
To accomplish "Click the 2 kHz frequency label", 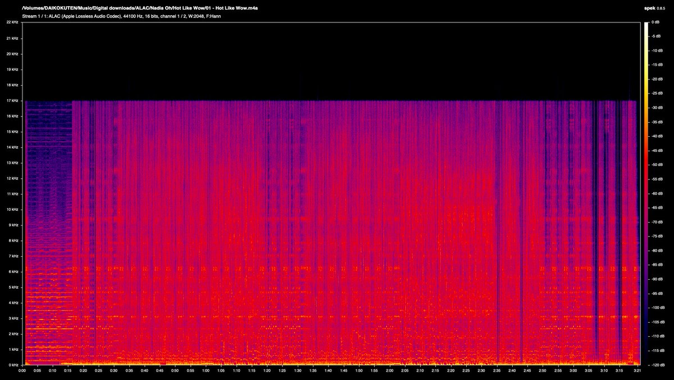I will 13,334.
